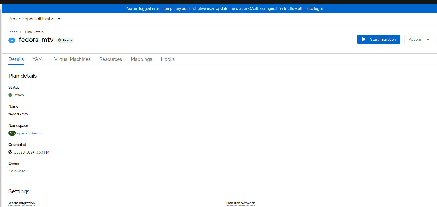Click the Plan details heading
The image size is (437, 207).
pos(23,76)
